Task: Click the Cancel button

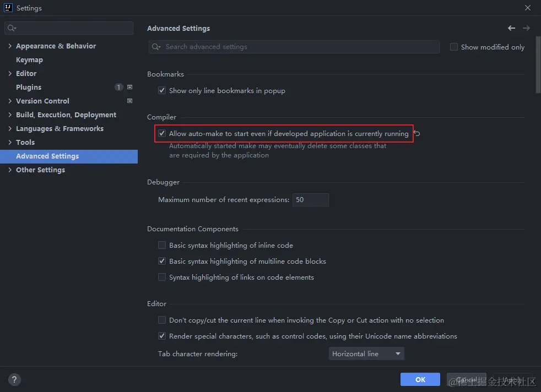Action: coord(466,379)
